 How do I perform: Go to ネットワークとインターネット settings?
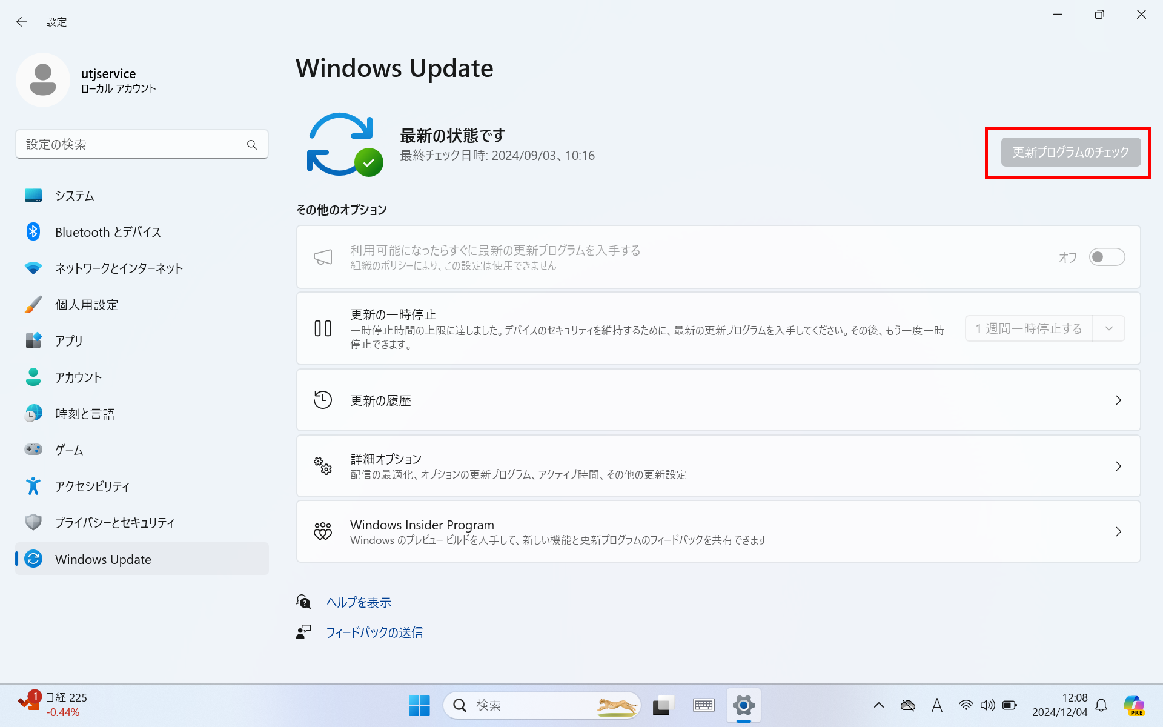coord(142,268)
